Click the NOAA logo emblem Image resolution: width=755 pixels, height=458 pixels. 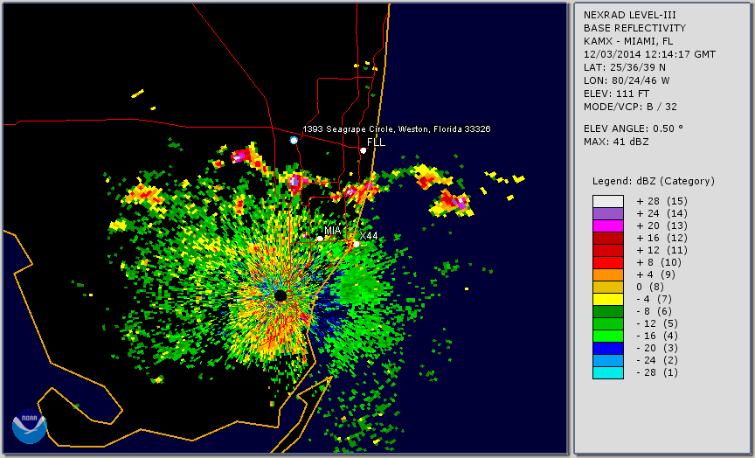coord(30,427)
